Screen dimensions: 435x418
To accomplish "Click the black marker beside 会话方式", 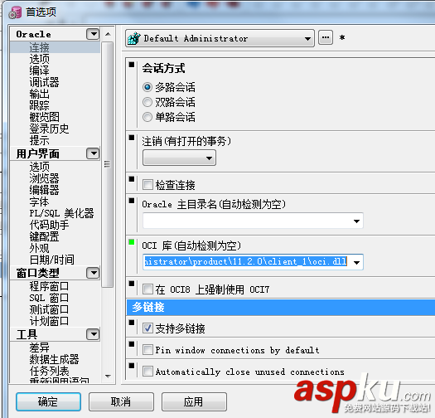I will click(x=132, y=65).
